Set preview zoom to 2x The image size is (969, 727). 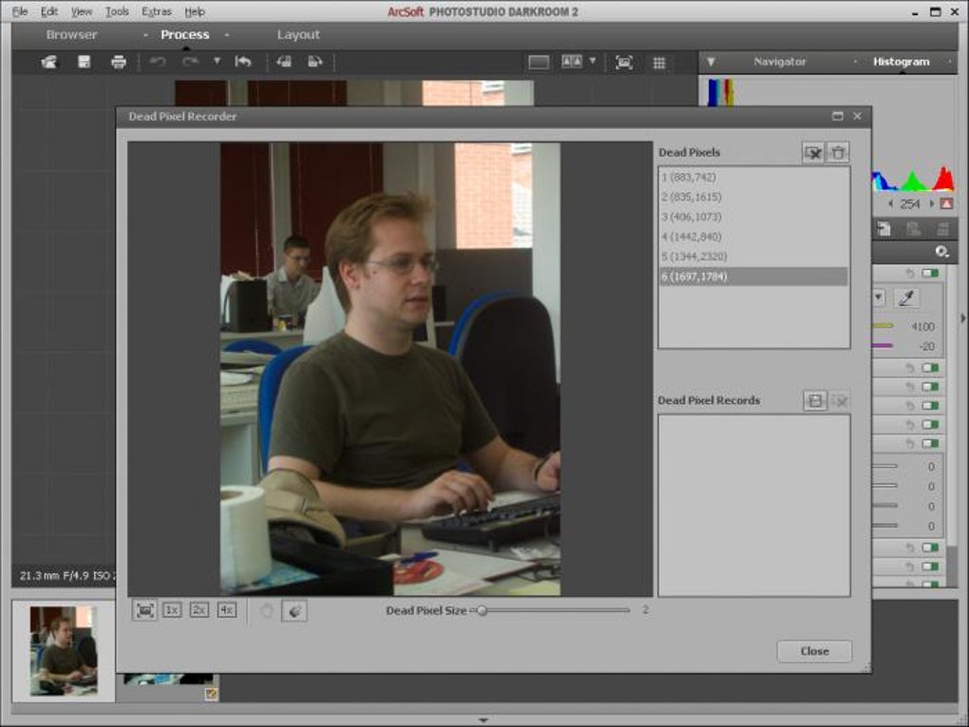[x=199, y=610]
